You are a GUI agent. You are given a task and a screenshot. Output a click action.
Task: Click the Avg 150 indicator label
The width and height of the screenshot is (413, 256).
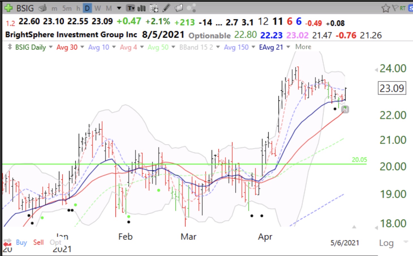pos(236,47)
